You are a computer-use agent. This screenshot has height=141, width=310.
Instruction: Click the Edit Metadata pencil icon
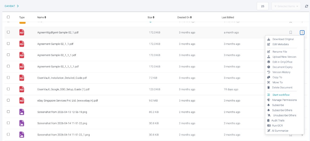click(x=269, y=44)
